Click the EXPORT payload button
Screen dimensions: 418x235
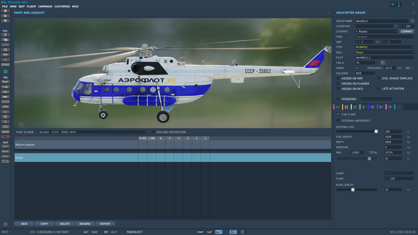click(x=105, y=224)
